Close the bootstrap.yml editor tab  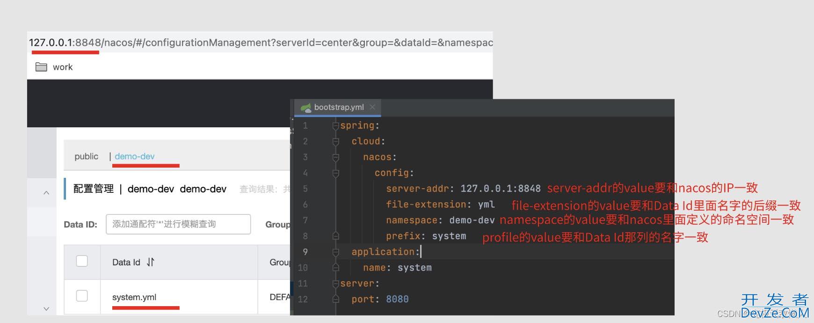372,107
